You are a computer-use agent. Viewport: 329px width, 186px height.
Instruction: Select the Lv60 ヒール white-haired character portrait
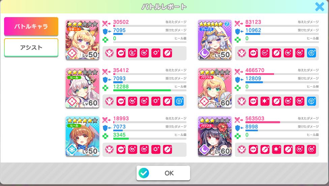pyautogui.click(x=83, y=88)
